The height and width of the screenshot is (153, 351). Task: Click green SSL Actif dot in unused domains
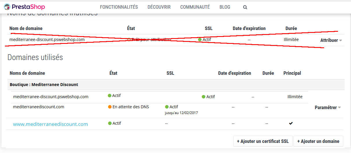click(200, 40)
